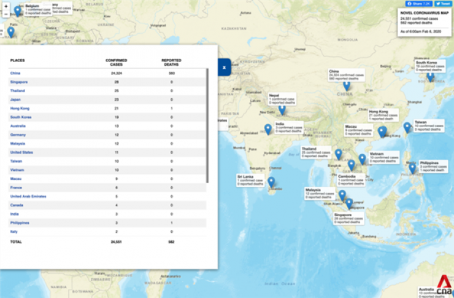
Task: Open the Singapore link in the table
Action: pyautogui.click(x=19, y=82)
